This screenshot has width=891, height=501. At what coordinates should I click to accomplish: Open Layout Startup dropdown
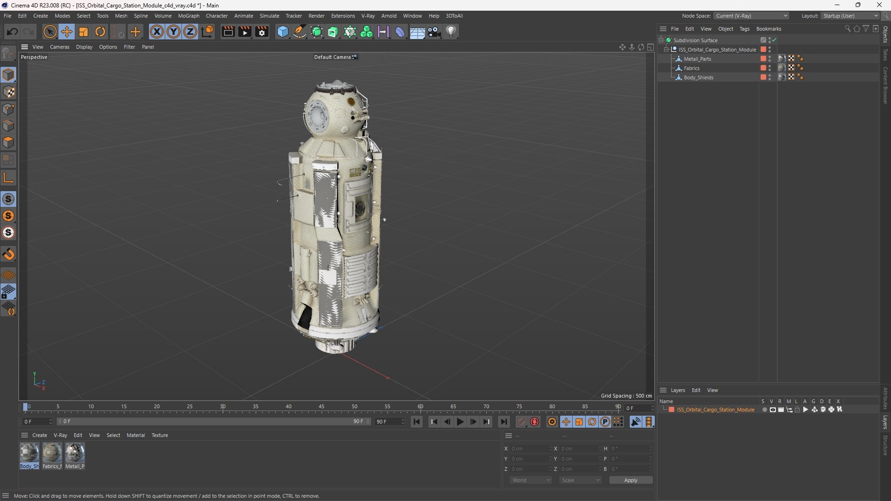point(850,16)
